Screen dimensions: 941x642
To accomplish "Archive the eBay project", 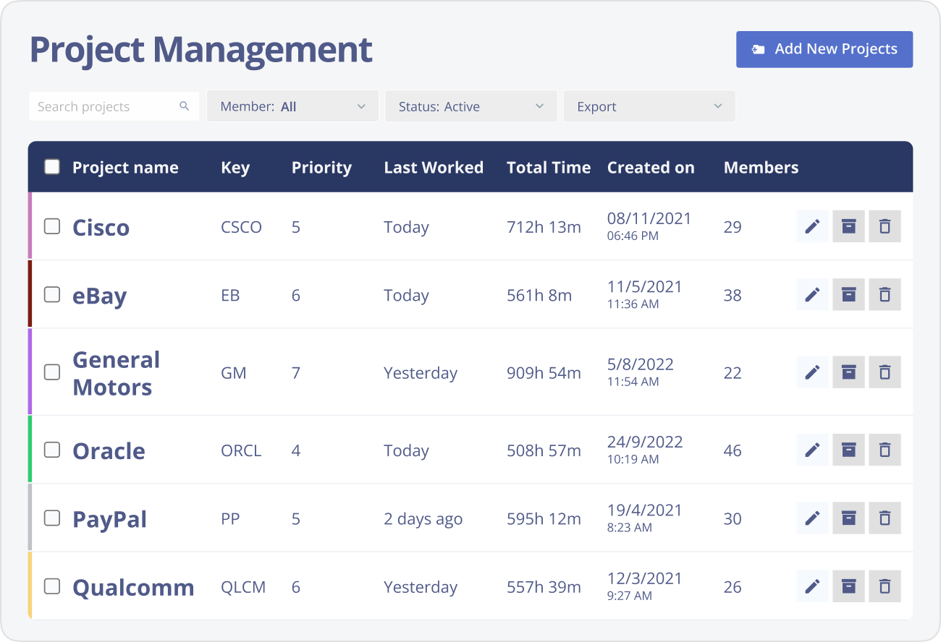I will pos(848,294).
